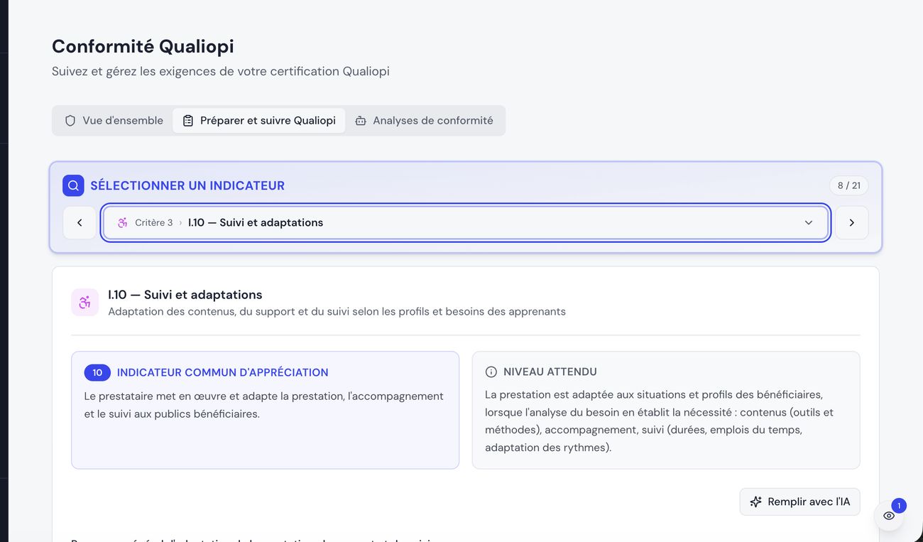The width and height of the screenshot is (923, 542).
Task: Click the blue search icon by Sélectionner un indicateur
Action: [x=73, y=185]
